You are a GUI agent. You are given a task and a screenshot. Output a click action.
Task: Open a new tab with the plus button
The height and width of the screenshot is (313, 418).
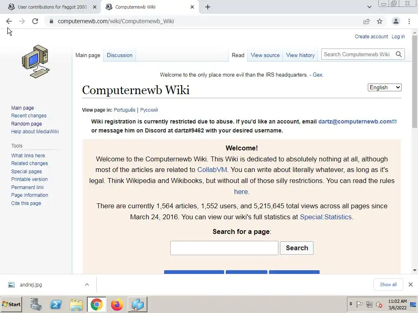point(208,7)
